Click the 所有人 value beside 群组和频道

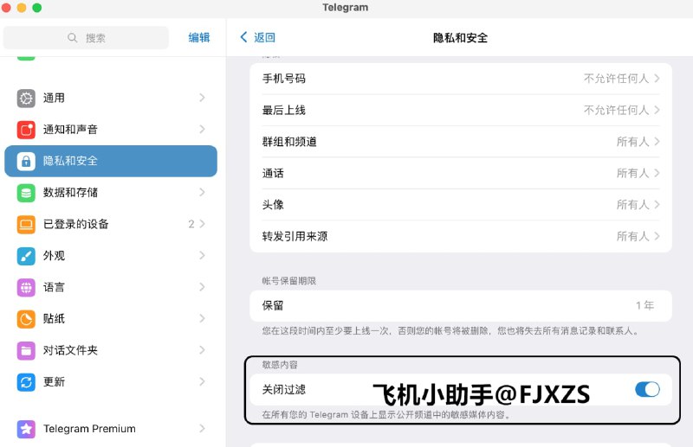point(632,142)
